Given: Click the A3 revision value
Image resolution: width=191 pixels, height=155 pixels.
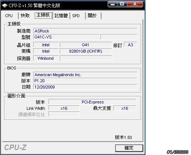Looking at the screenshot, I should pyautogui.click(x=131, y=45).
